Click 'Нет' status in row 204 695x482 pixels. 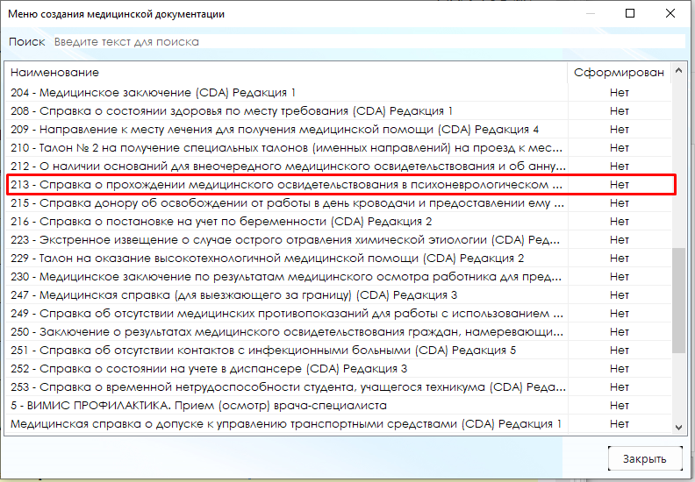pos(620,93)
